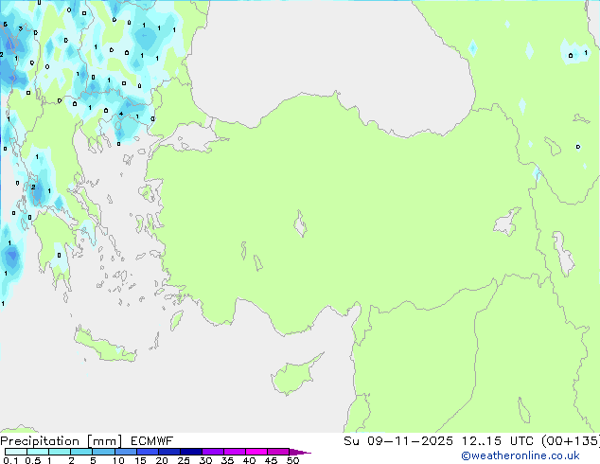Click the island of Crete on map

pyautogui.click(x=105, y=347)
